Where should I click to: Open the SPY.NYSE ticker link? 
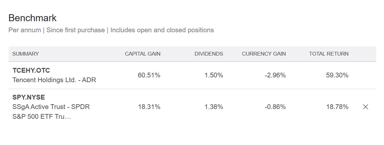tap(29, 97)
